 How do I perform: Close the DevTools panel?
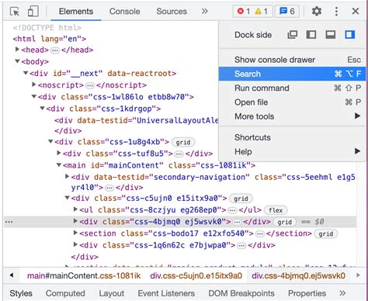point(356,12)
